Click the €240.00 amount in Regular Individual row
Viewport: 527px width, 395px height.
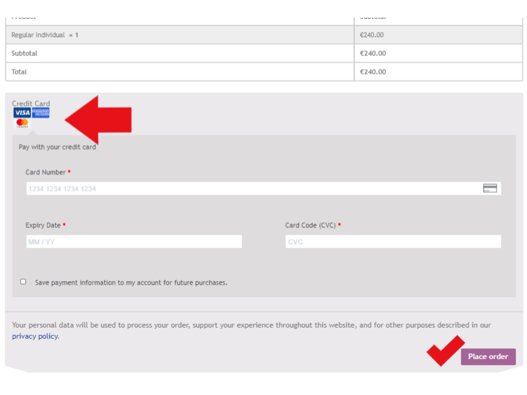coord(372,35)
